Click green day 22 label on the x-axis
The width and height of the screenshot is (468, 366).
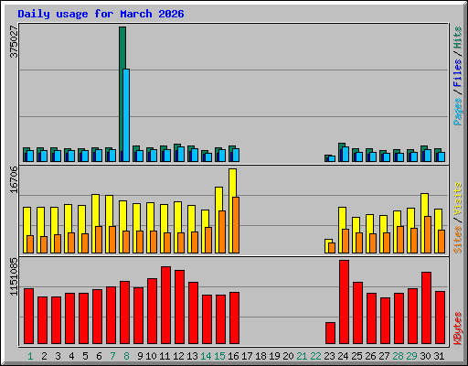(315, 356)
